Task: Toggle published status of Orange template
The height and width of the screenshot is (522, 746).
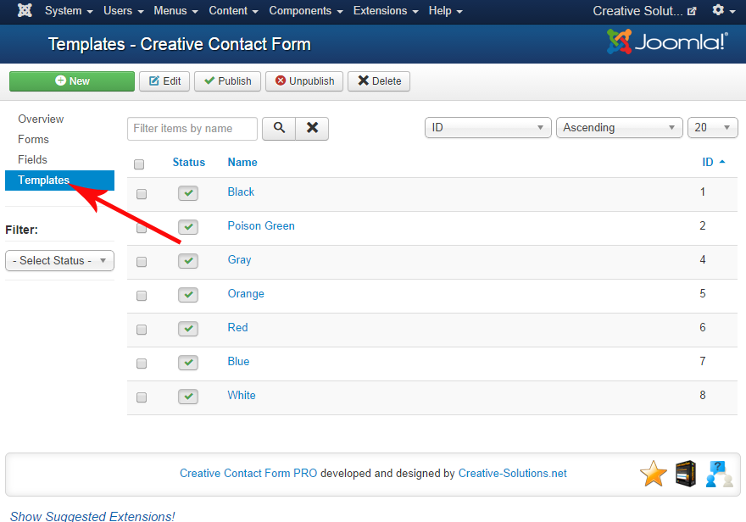Action: pos(188,295)
